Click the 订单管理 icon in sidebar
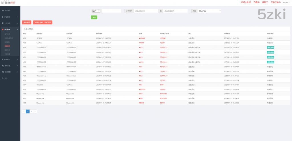 tap(3, 23)
